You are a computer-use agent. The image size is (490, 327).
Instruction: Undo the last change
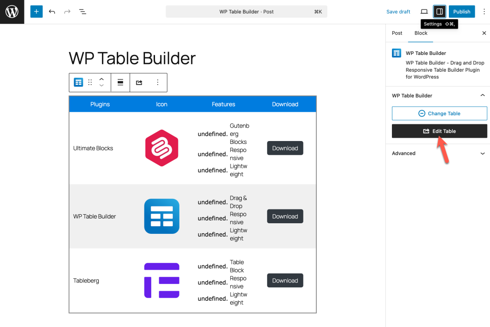[x=52, y=11]
